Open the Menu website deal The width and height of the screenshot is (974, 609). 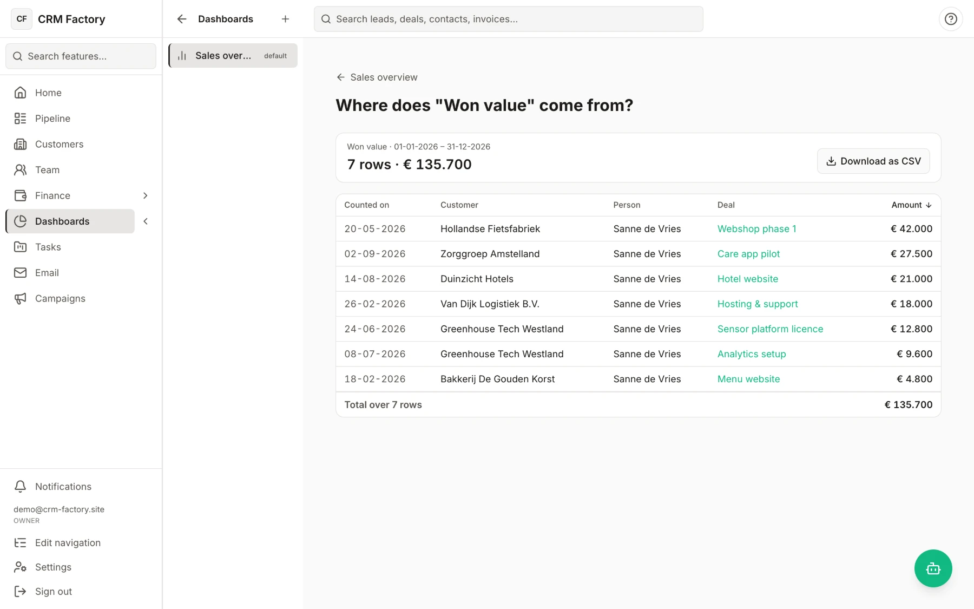pyautogui.click(x=748, y=379)
